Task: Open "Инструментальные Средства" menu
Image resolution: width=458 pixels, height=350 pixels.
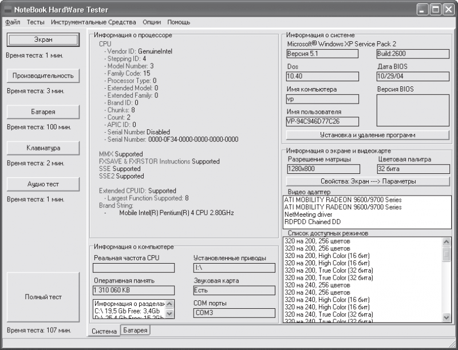Action: coord(93,22)
